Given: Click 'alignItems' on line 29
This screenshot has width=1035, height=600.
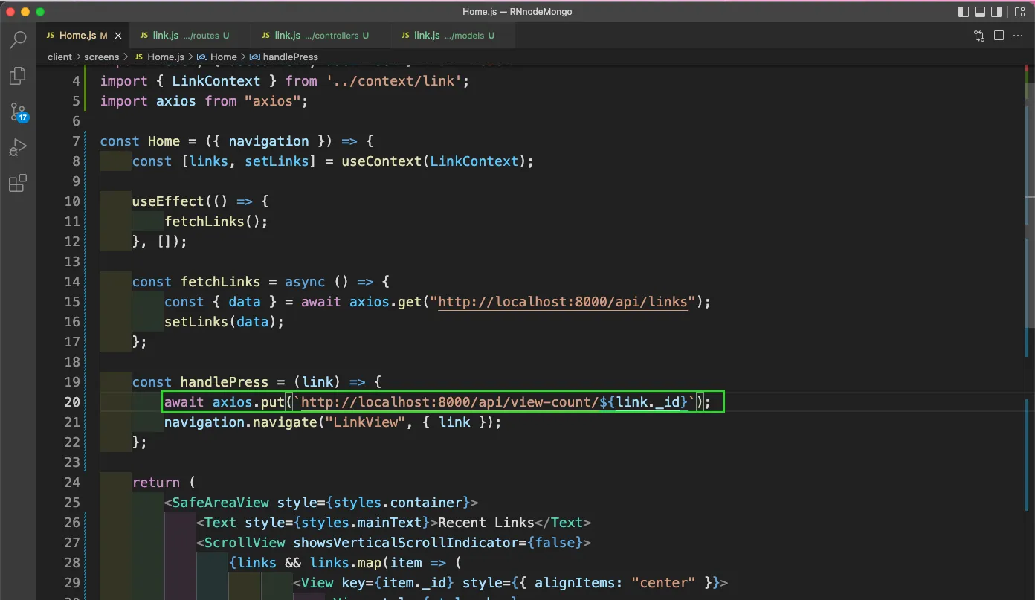Looking at the screenshot, I should [575, 583].
